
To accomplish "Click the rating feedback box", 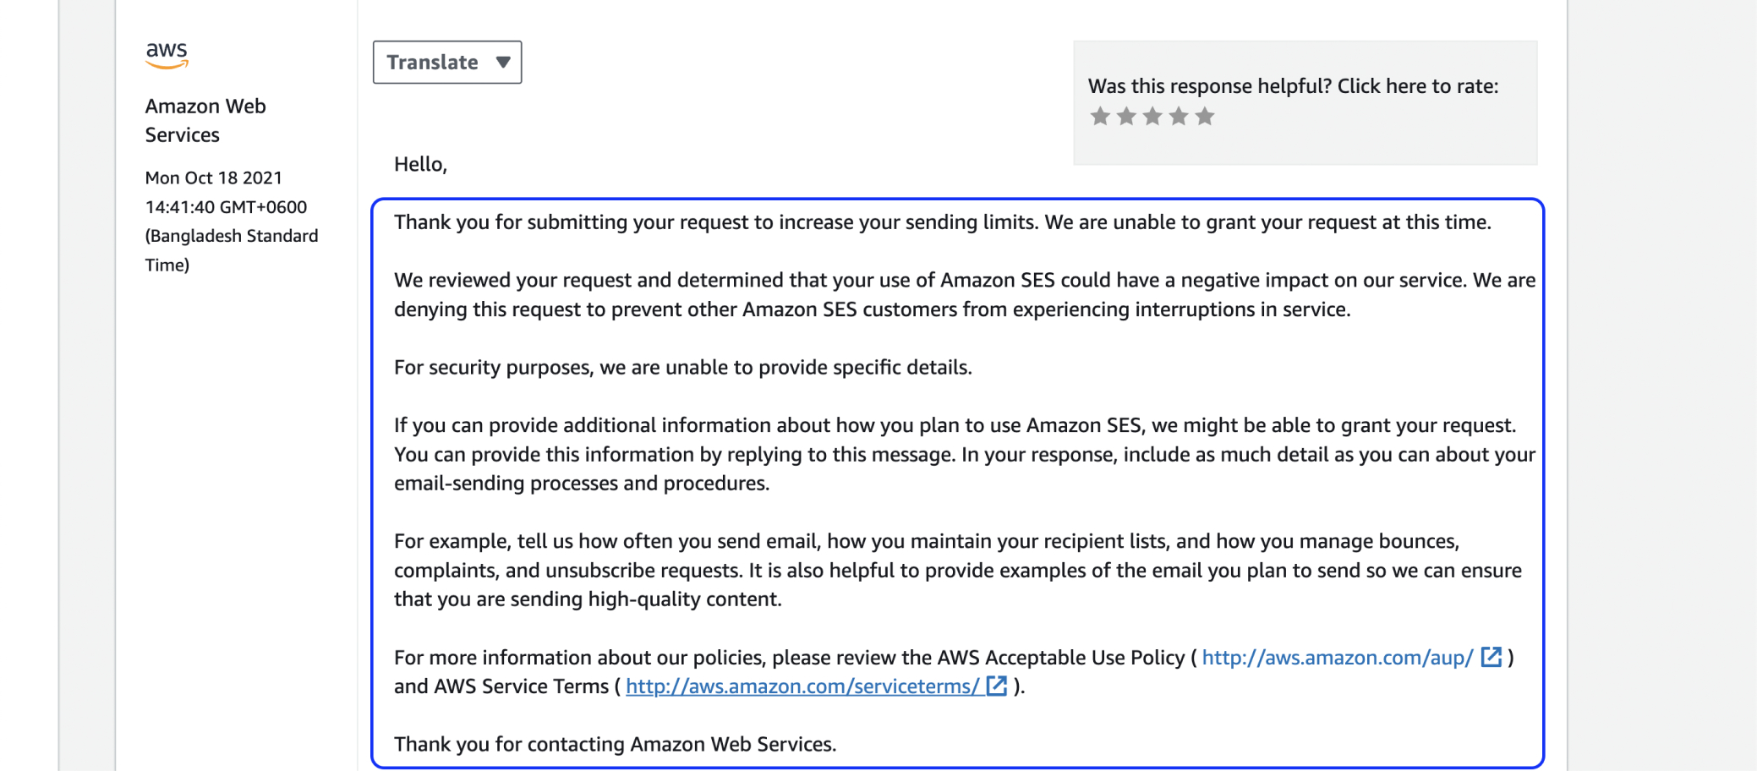I will click(x=1306, y=101).
